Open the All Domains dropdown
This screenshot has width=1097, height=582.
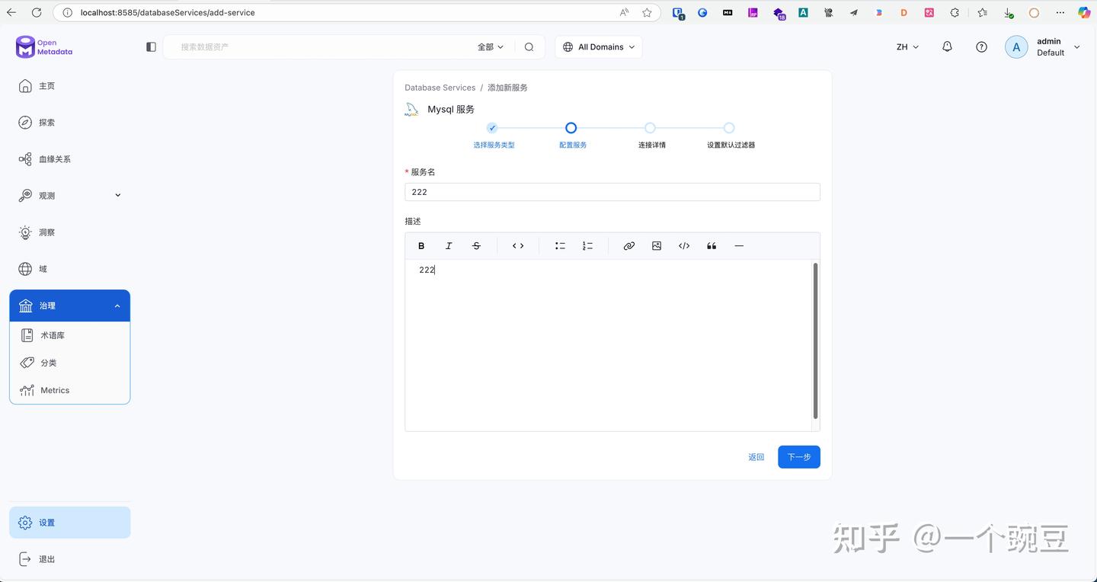pos(599,47)
